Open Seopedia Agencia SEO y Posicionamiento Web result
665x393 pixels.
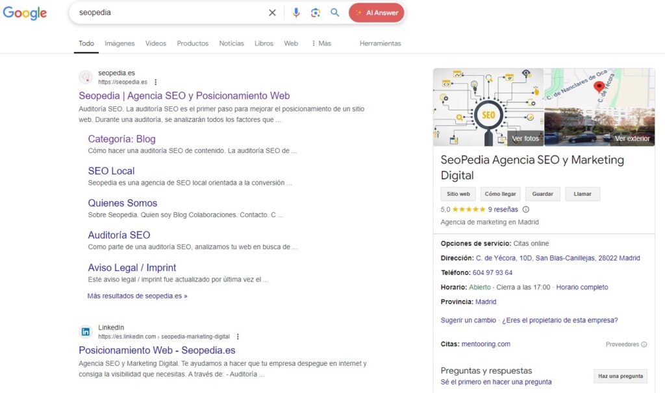tap(184, 96)
